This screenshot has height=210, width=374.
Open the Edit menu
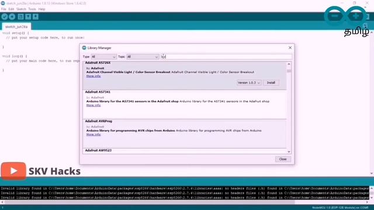click(x=11, y=9)
